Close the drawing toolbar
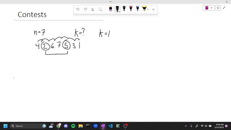Screen dimensions: 231x130 pyautogui.click(x=153, y=10)
